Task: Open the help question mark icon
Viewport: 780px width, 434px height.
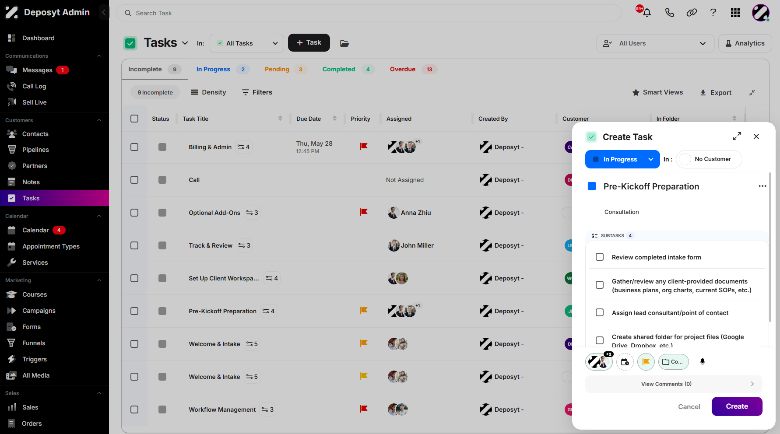Action: point(713,13)
